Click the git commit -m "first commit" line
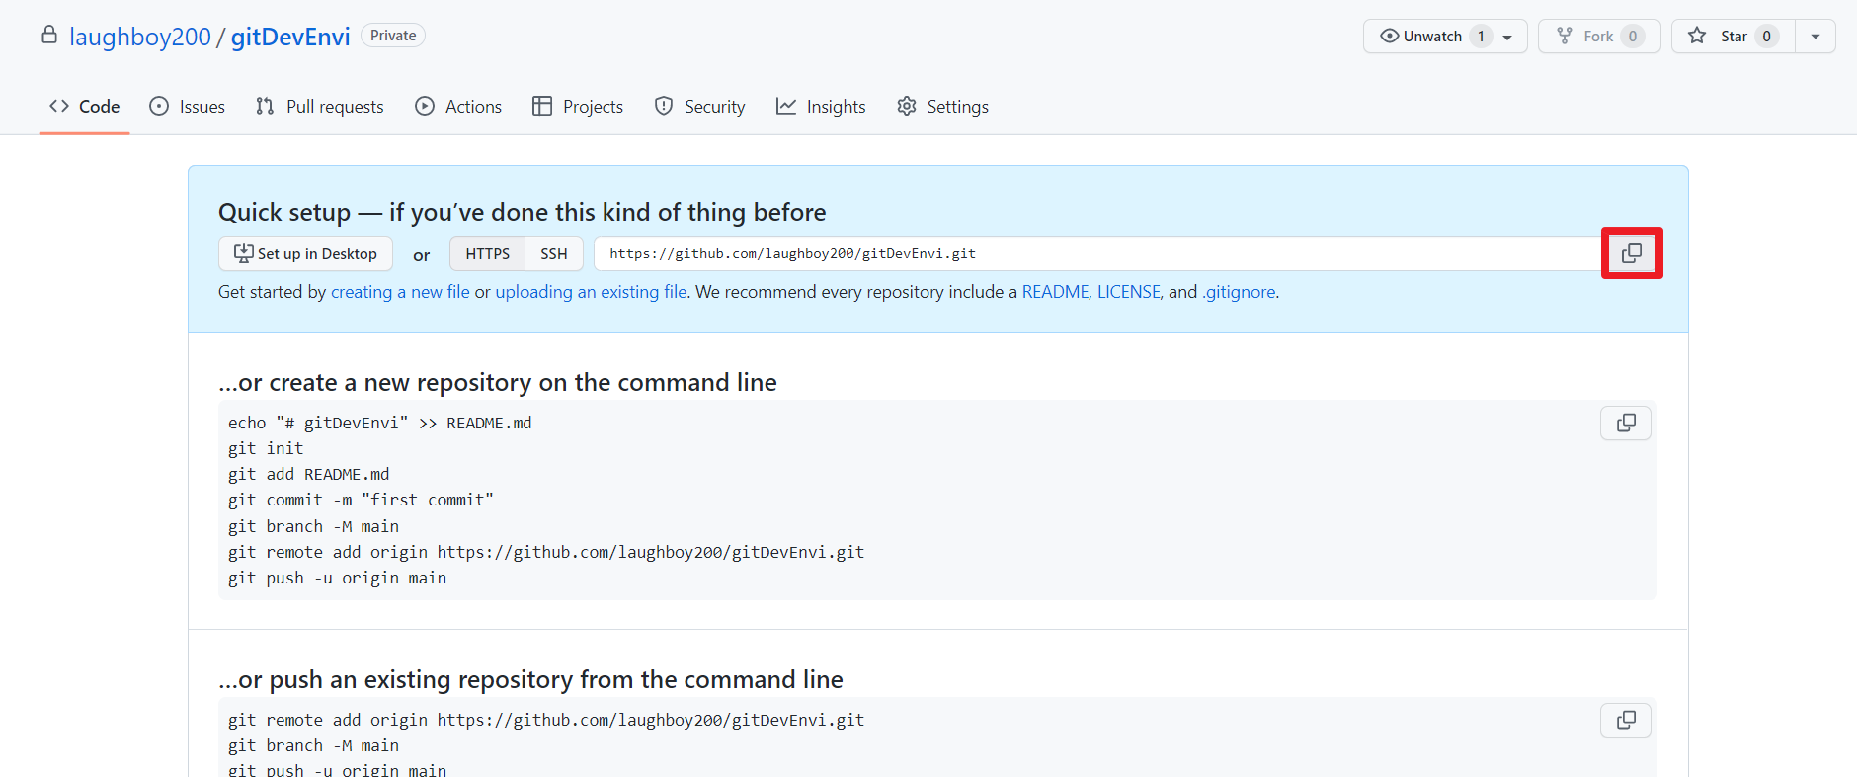 point(361,500)
